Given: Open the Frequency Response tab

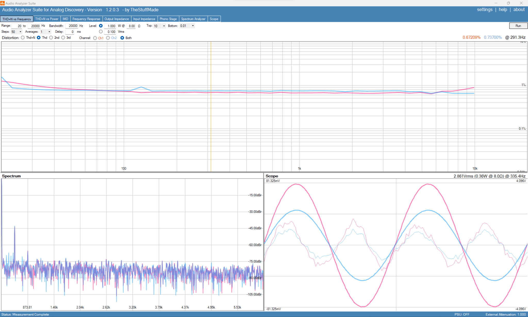Looking at the screenshot, I should click(86, 19).
